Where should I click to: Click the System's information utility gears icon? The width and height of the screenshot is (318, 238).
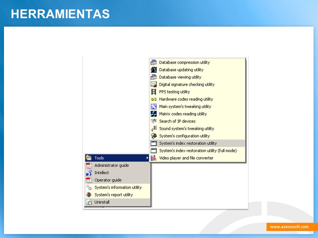pos(89,187)
